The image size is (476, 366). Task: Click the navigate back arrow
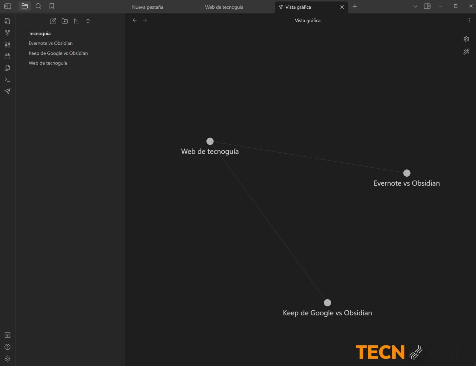[x=134, y=20]
